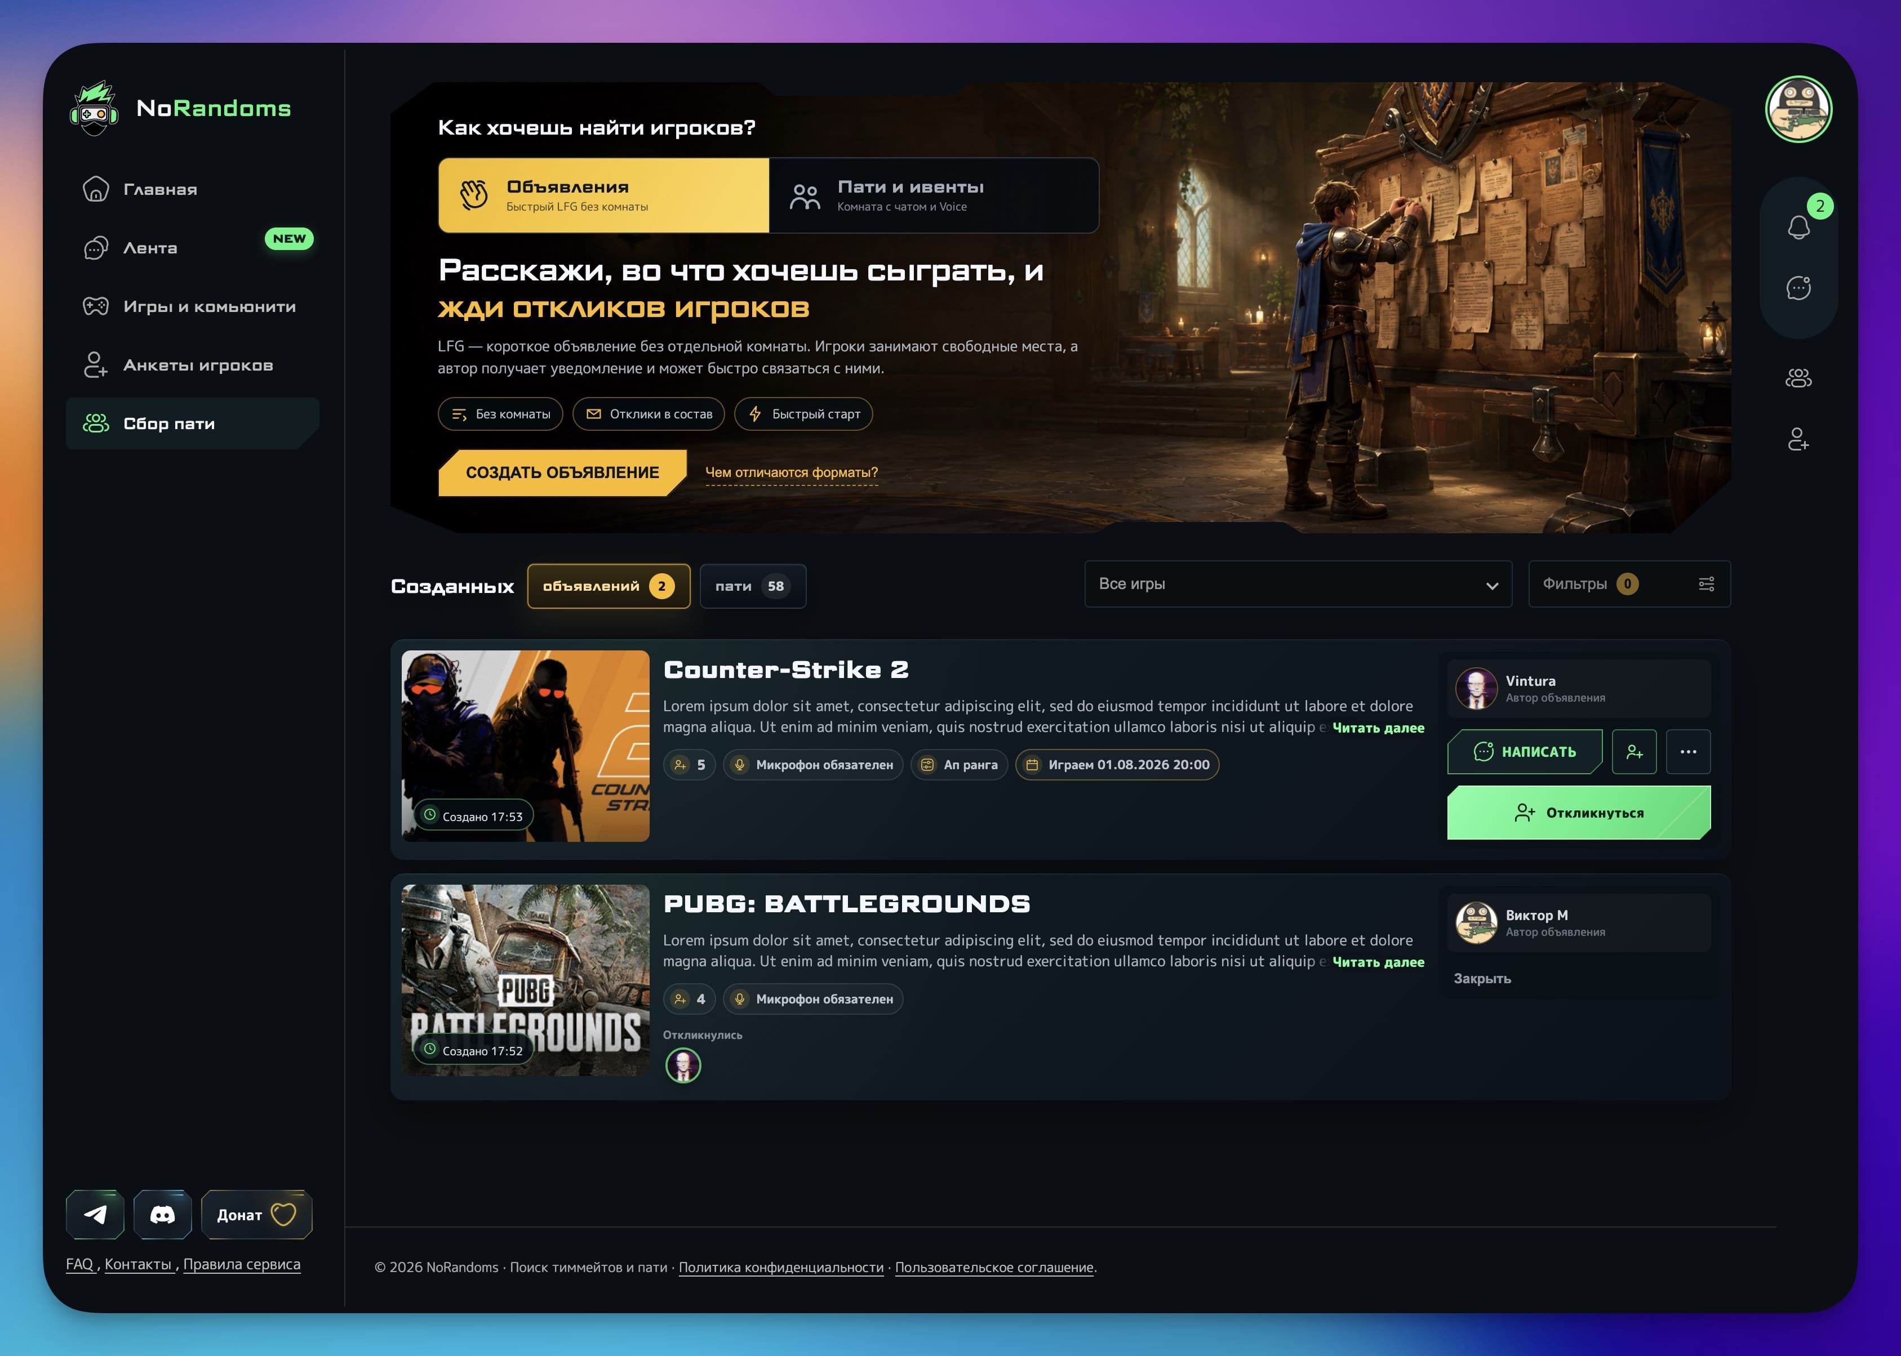Click the add-friend icon in right rail
Screen dimensions: 1901x1356
[x=1798, y=439]
